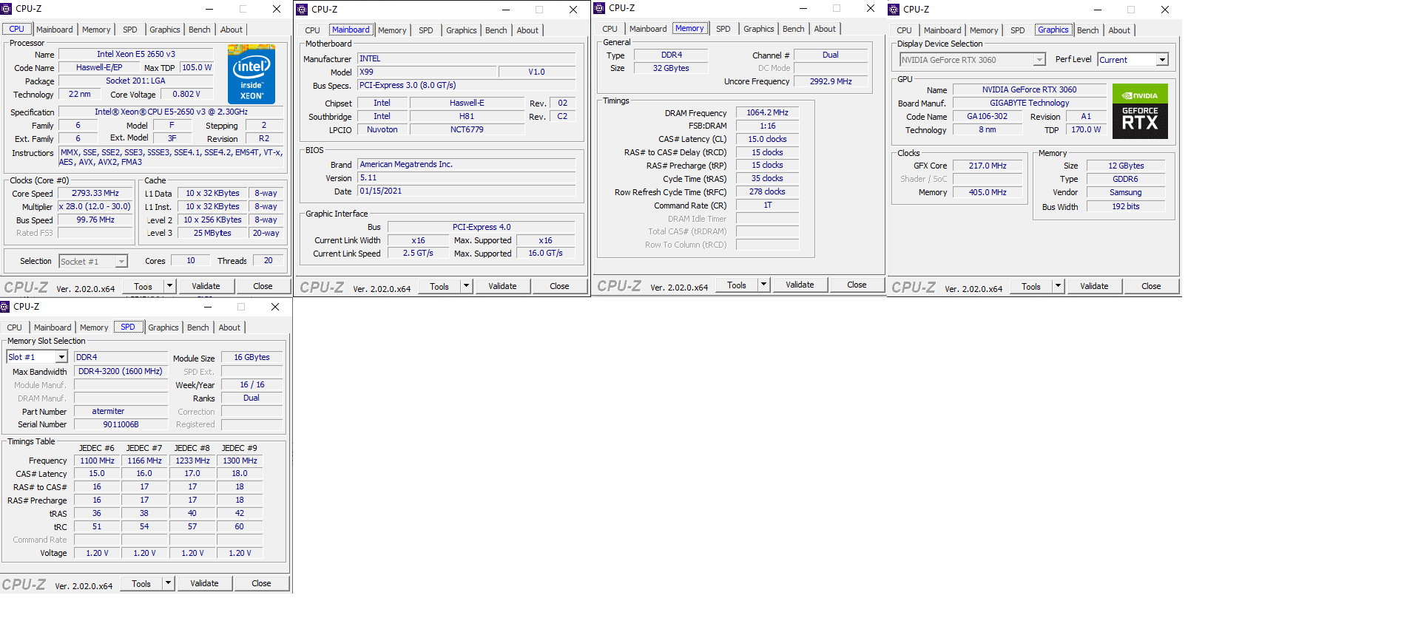Image resolution: width=1404 pixels, height=635 pixels.
Task: Click the memory Size value 32 GBytes
Action: click(671, 68)
